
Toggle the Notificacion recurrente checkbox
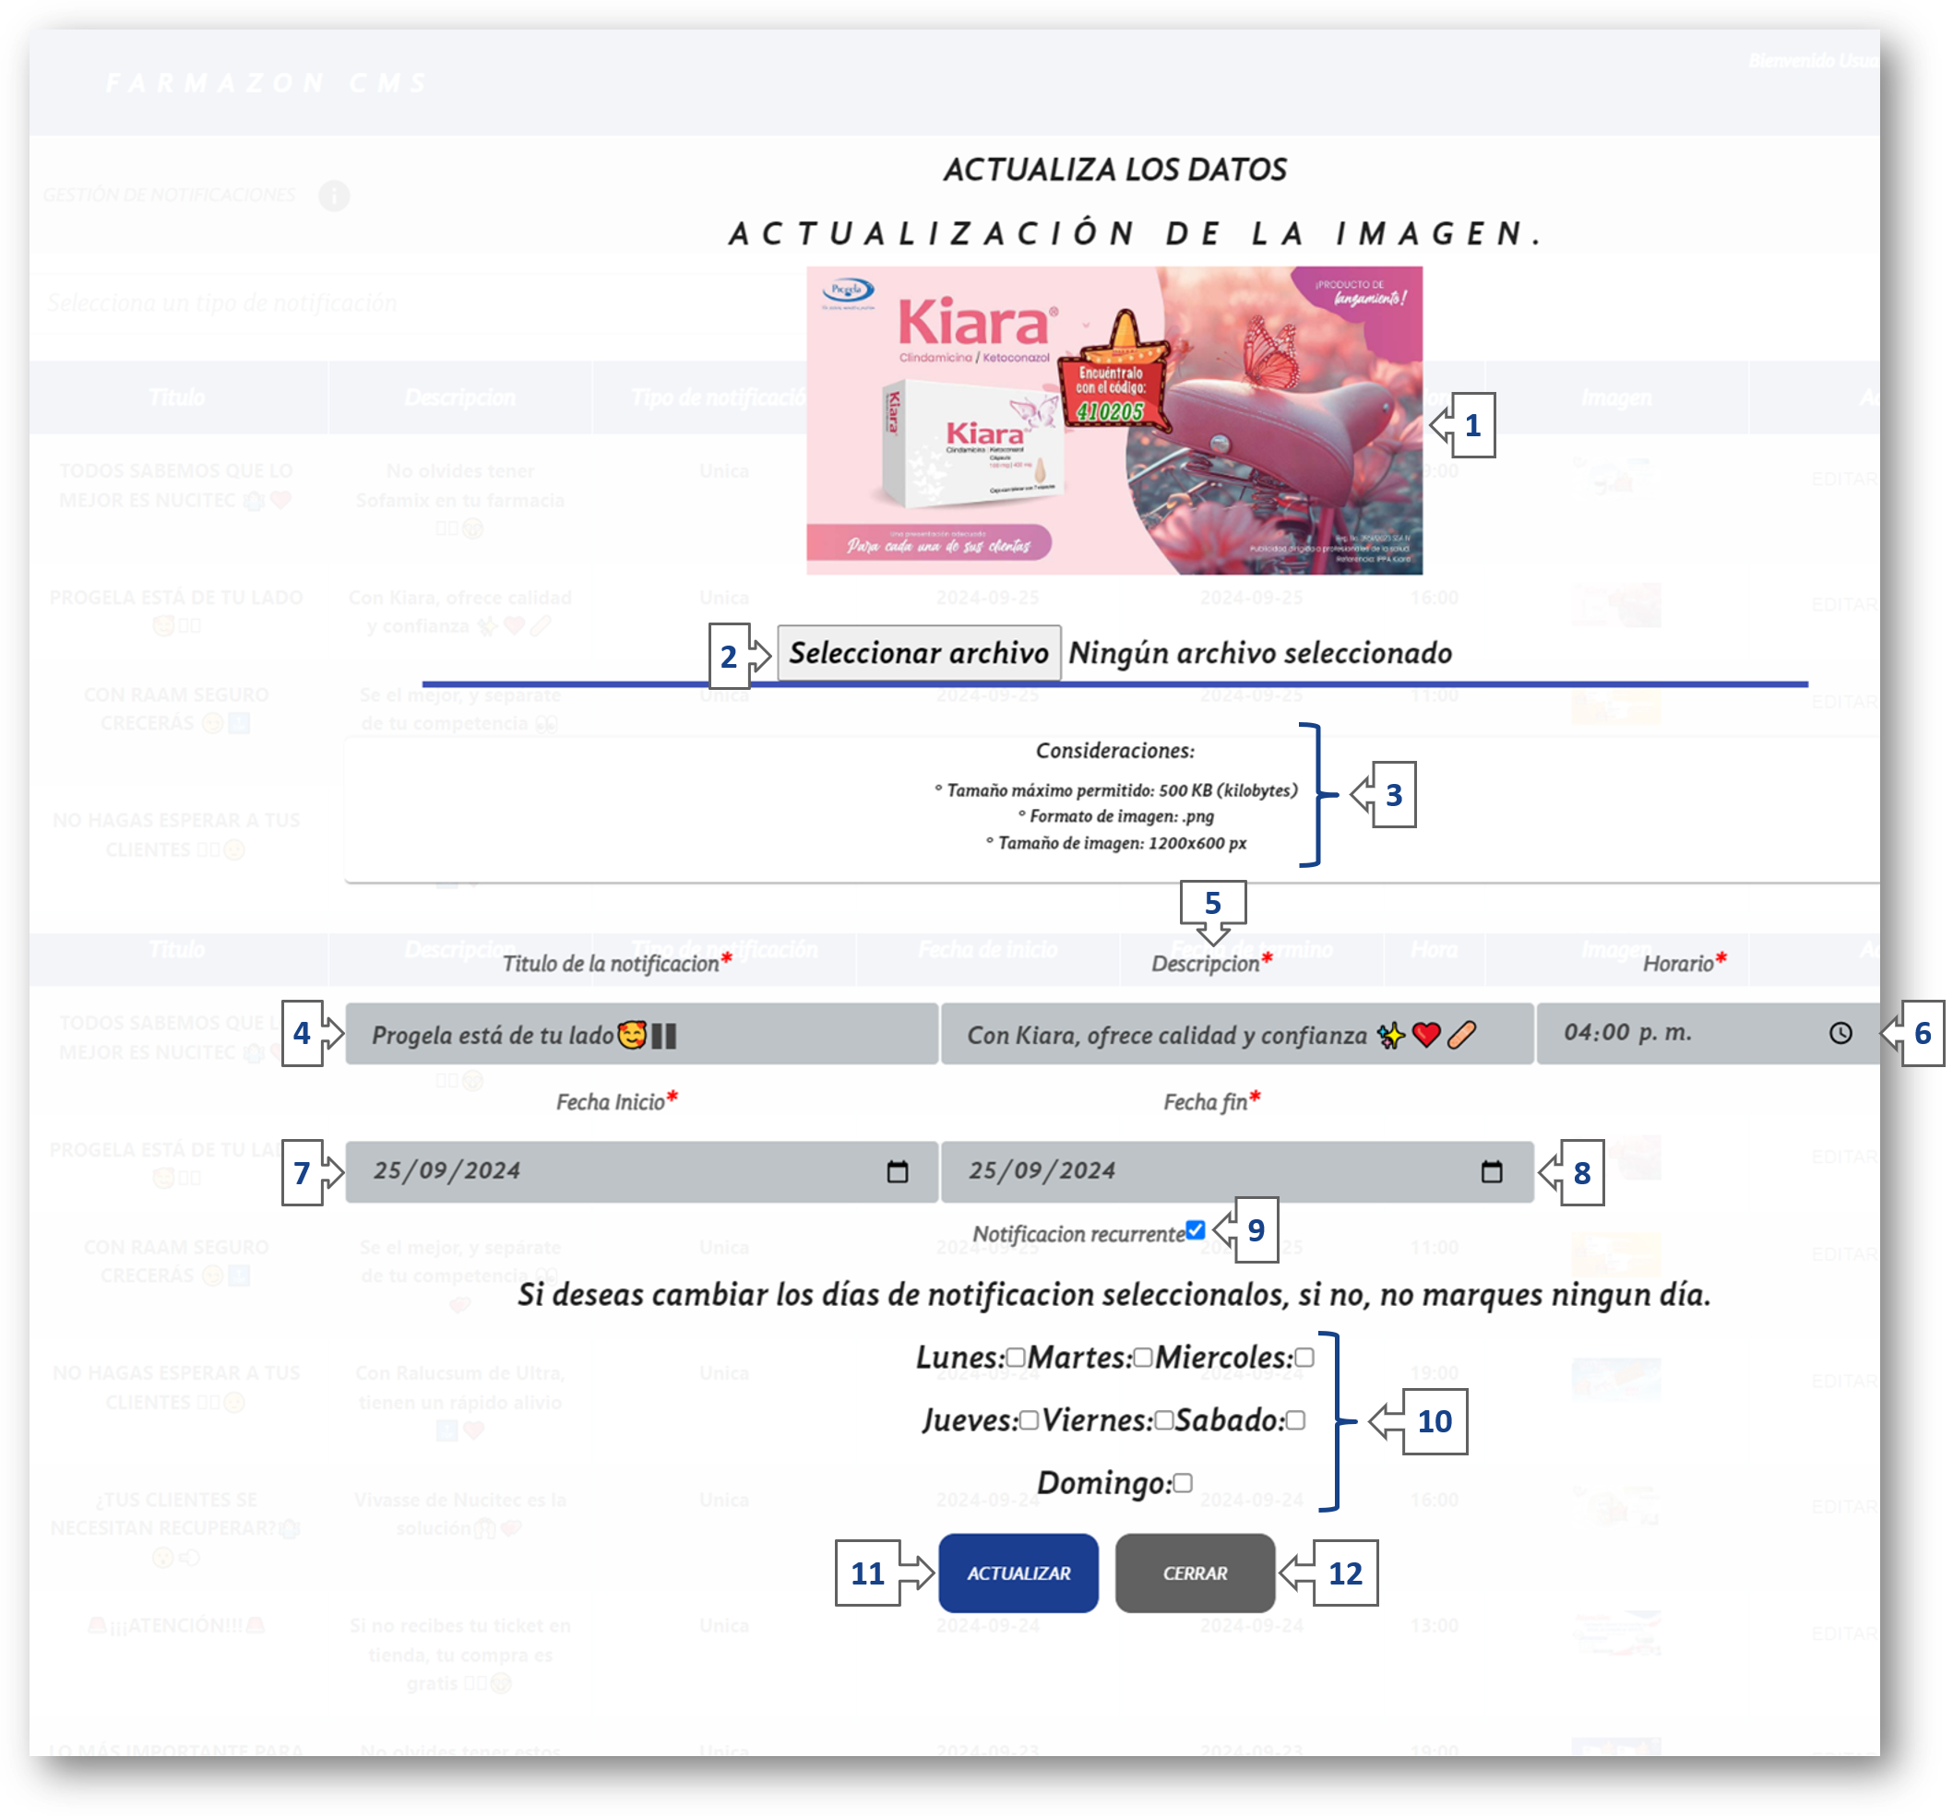point(1195,1229)
